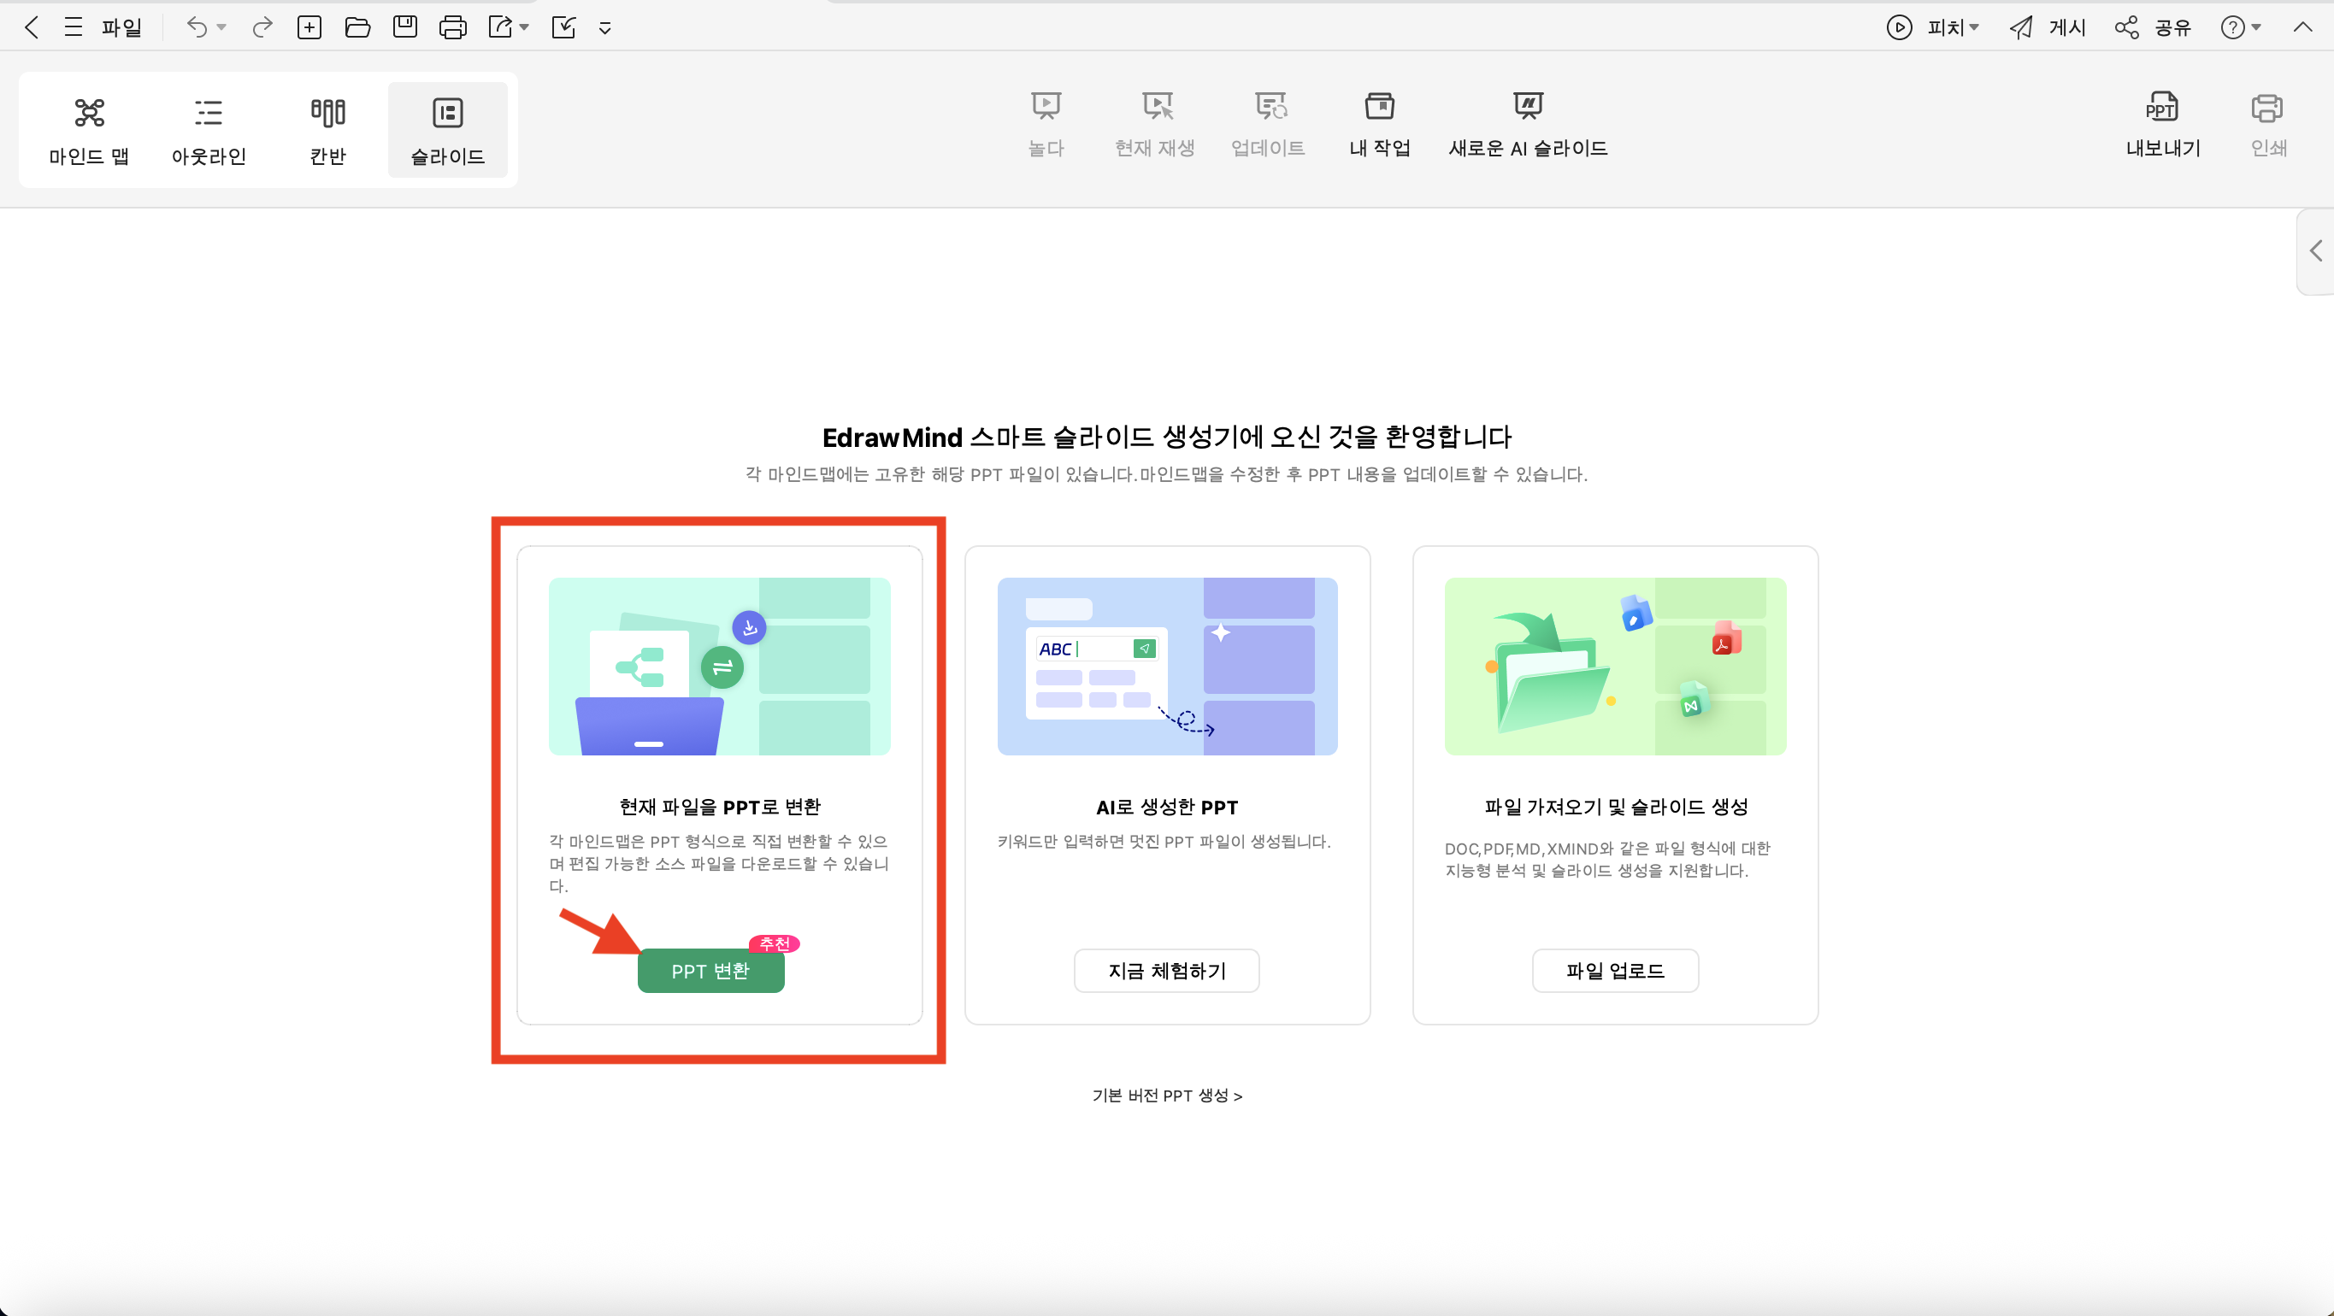The image size is (2334, 1316).
Task: Switch to the 아웃라인 view
Action: tap(209, 131)
